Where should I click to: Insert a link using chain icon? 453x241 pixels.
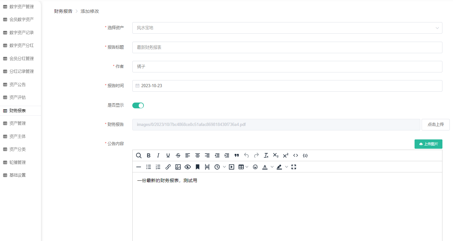(168, 167)
